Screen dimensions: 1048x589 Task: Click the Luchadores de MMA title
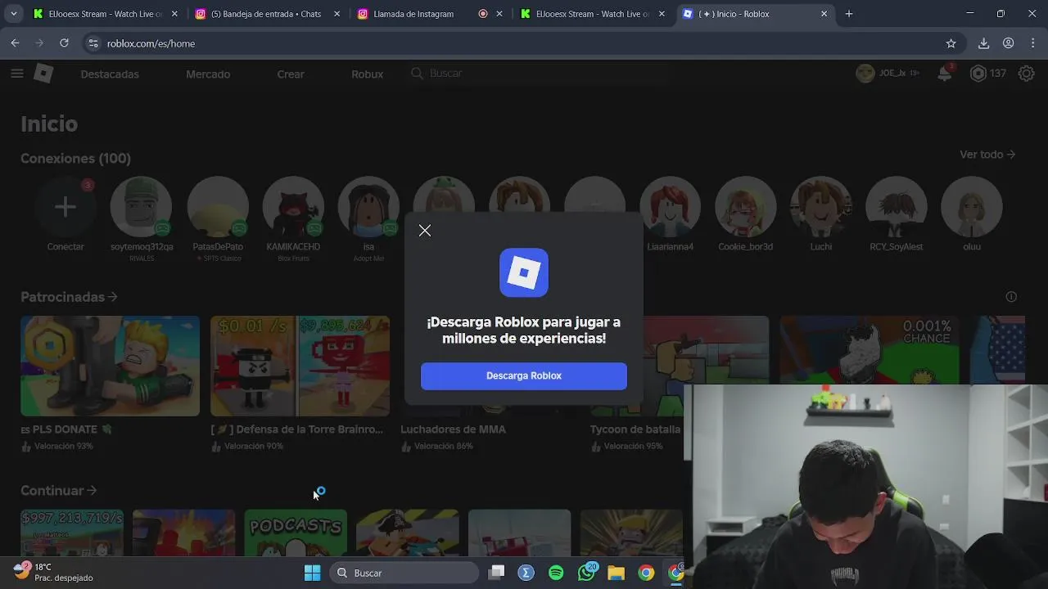[453, 429]
